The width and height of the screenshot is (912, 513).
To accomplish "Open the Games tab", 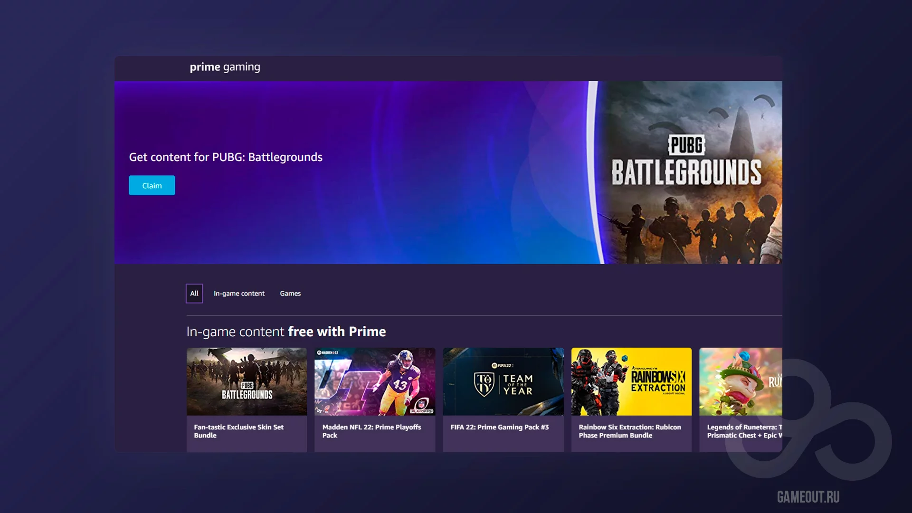I will pyautogui.click(x=290, y=294).
